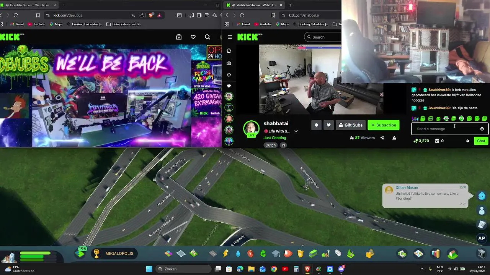Open the Windows Start menu
The width and height of the screenshot is (490, 275).
click(x=149, y=269)
